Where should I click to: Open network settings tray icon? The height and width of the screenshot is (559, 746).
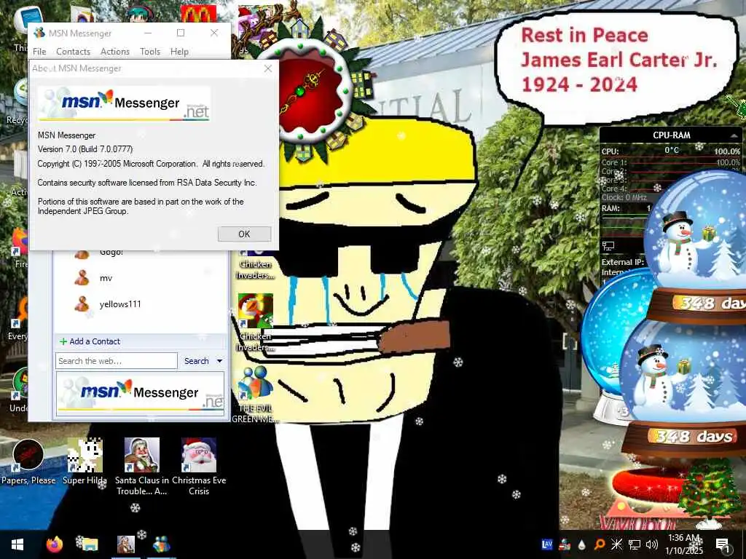[x=635, y=544]
